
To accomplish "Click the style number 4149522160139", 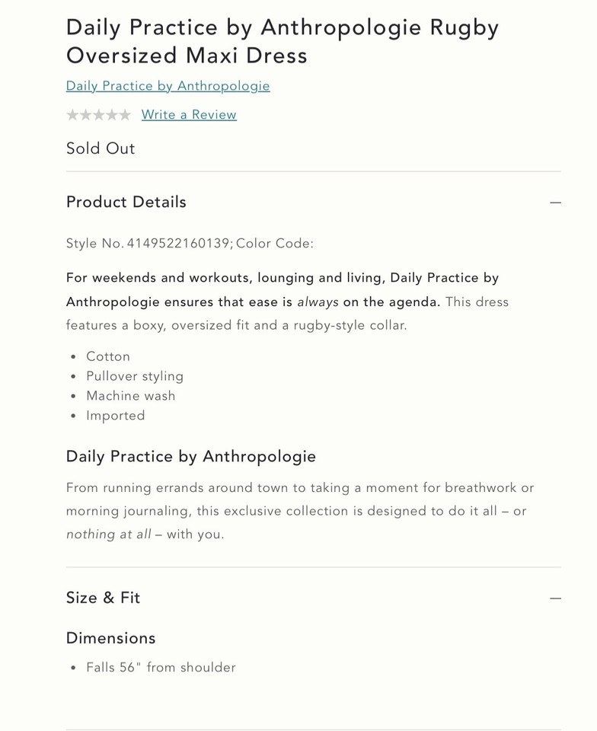I will (x=178, y=244).
